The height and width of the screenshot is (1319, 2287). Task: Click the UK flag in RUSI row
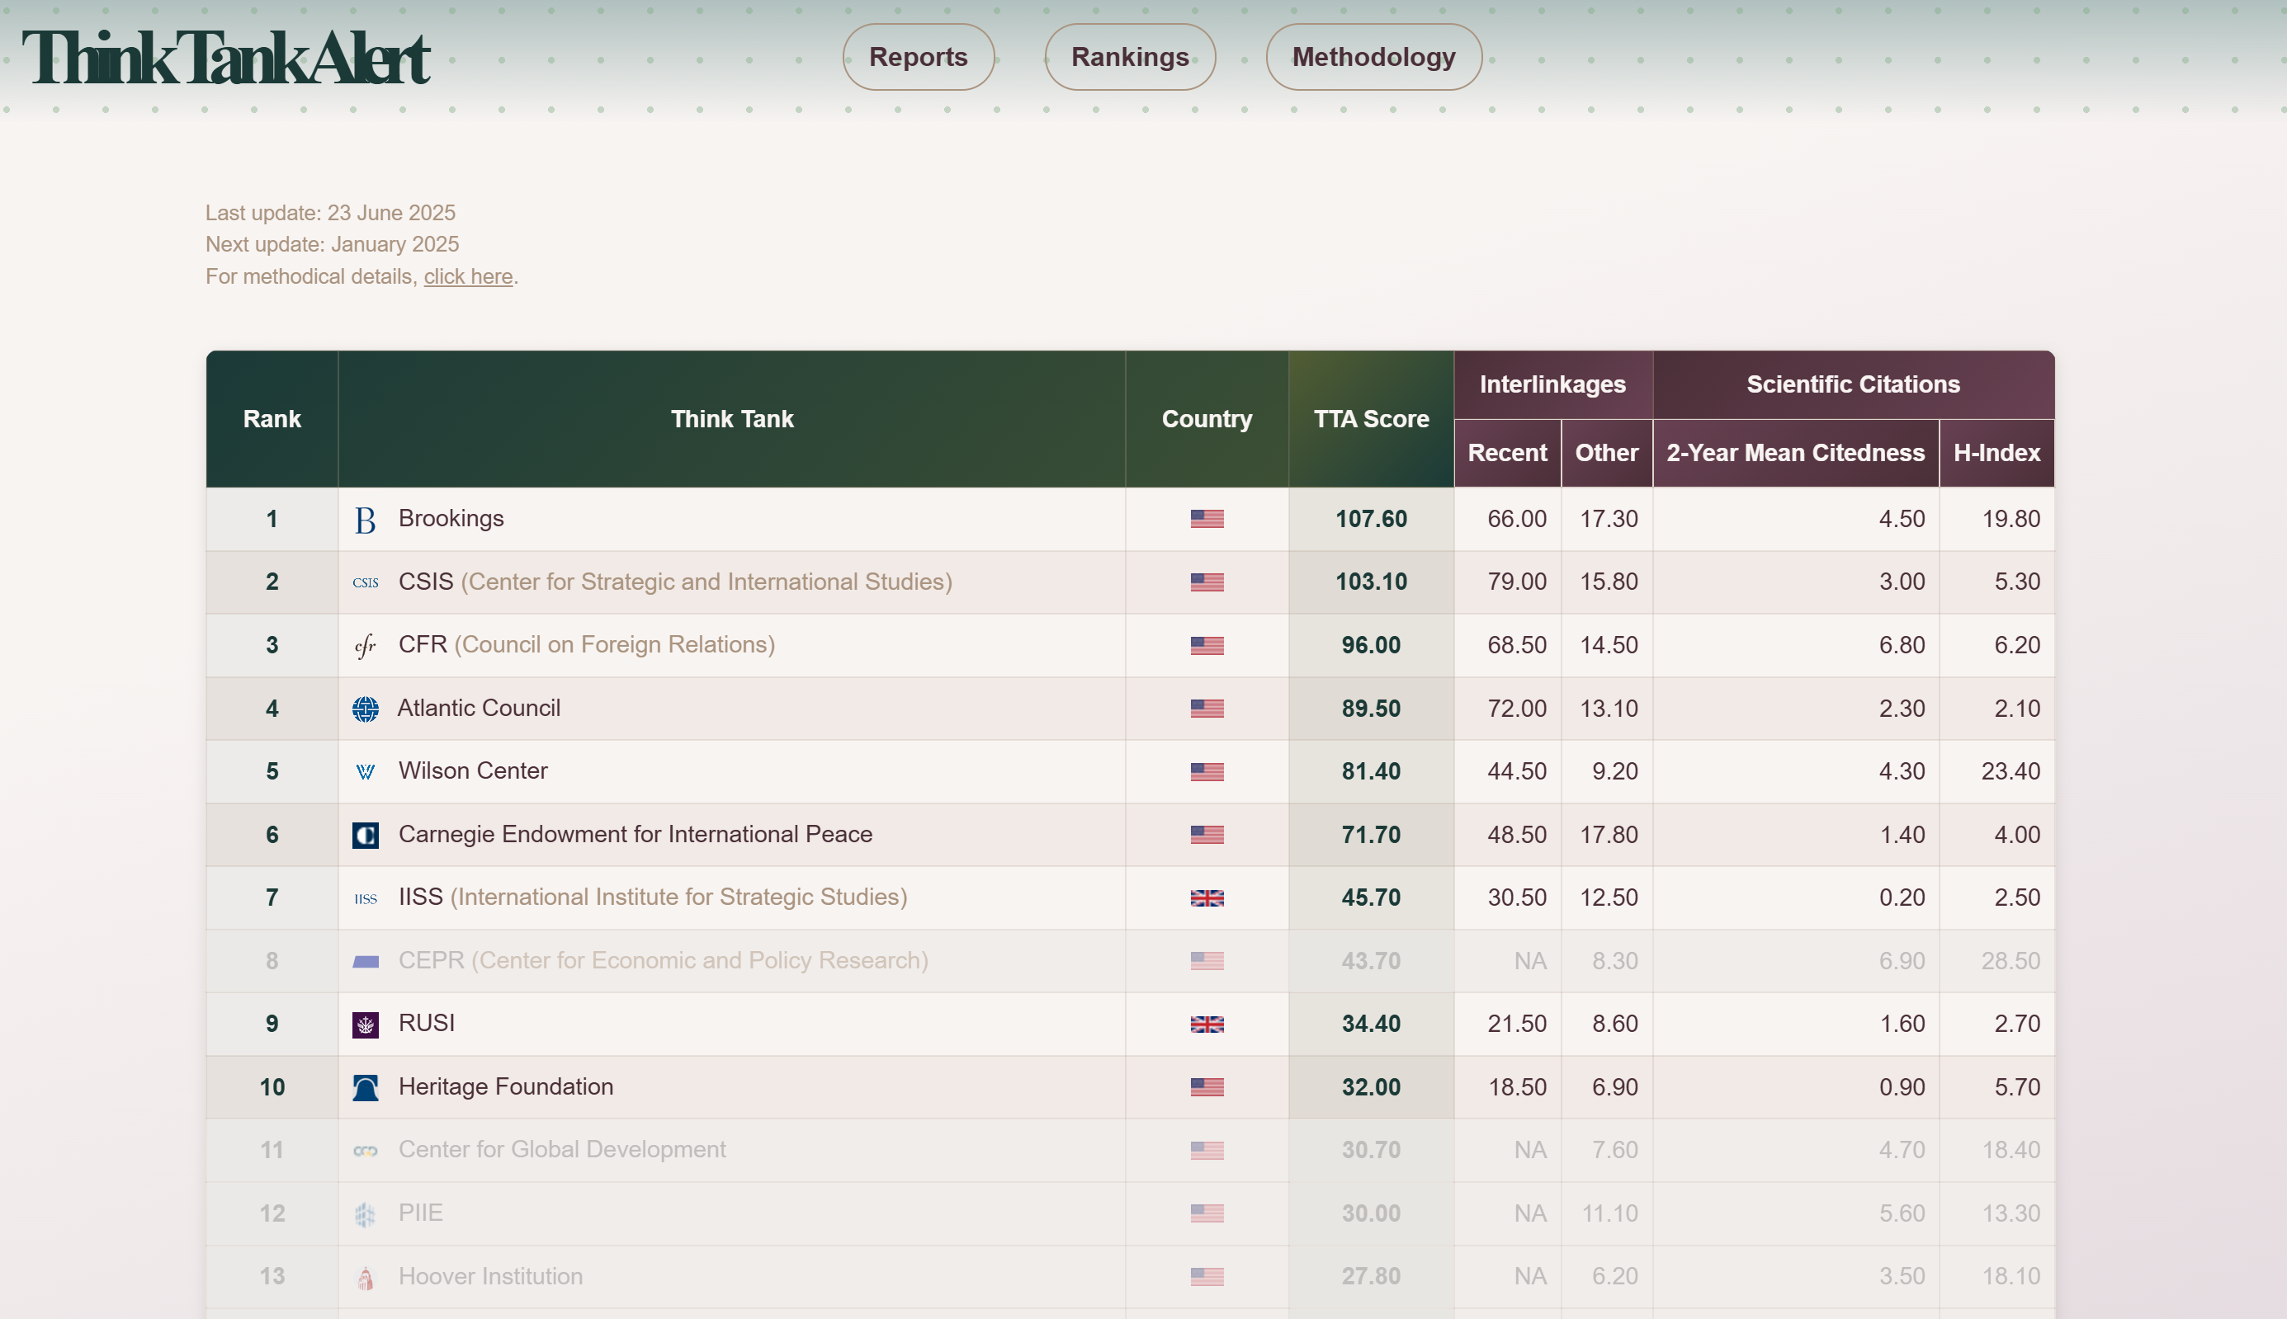[x=1207, y=1024]
